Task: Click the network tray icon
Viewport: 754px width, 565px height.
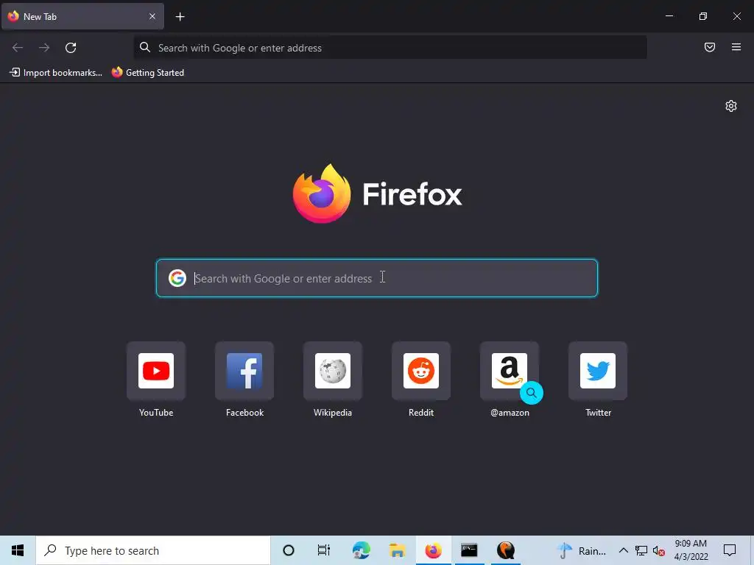Action: pyautogui.click(x=641, y=550)
